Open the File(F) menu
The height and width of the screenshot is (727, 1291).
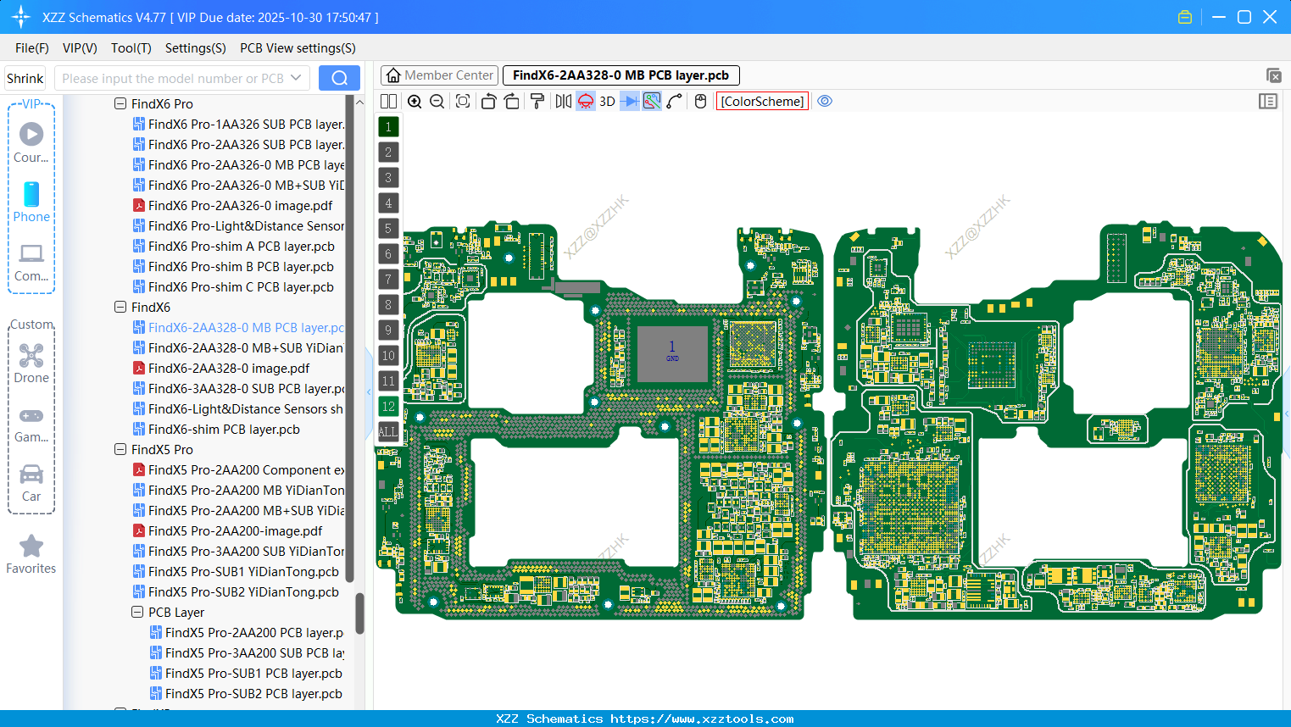point(32,48)
